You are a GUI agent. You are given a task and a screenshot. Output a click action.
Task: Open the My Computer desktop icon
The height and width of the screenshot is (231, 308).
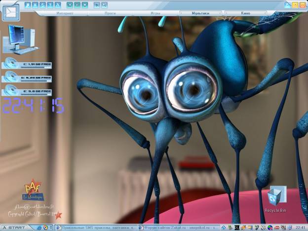20,39
